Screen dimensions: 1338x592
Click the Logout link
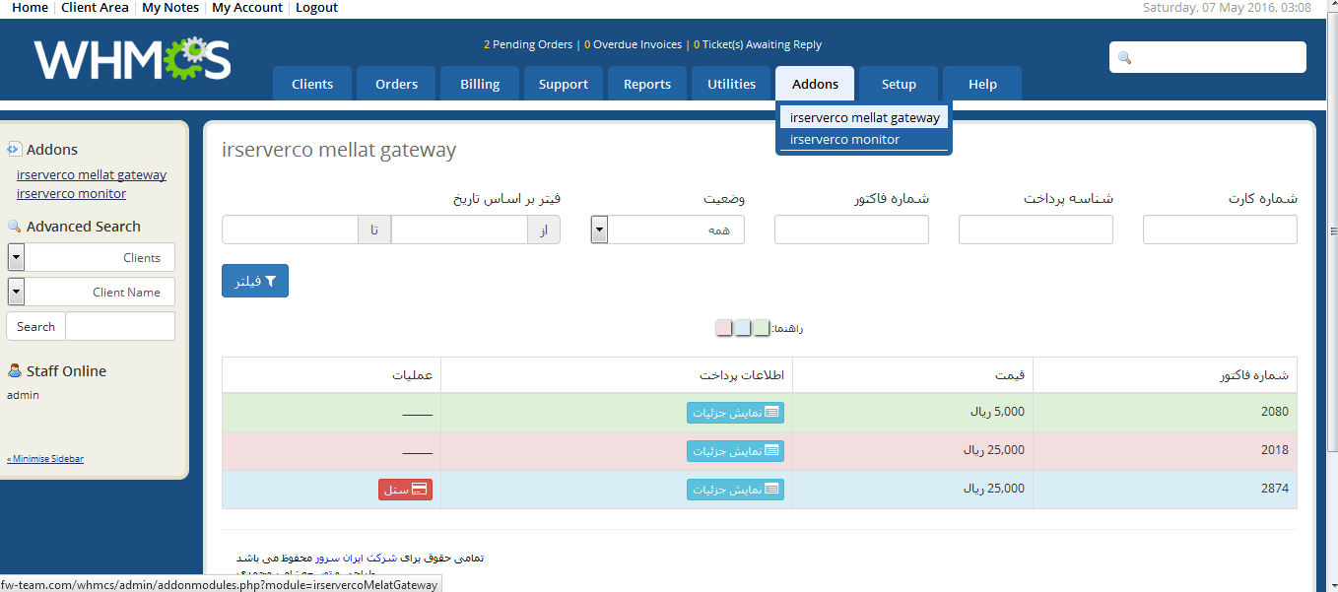316,8
